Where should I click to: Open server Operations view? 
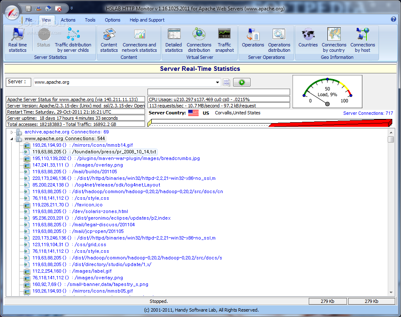click(x=253, y=37)
